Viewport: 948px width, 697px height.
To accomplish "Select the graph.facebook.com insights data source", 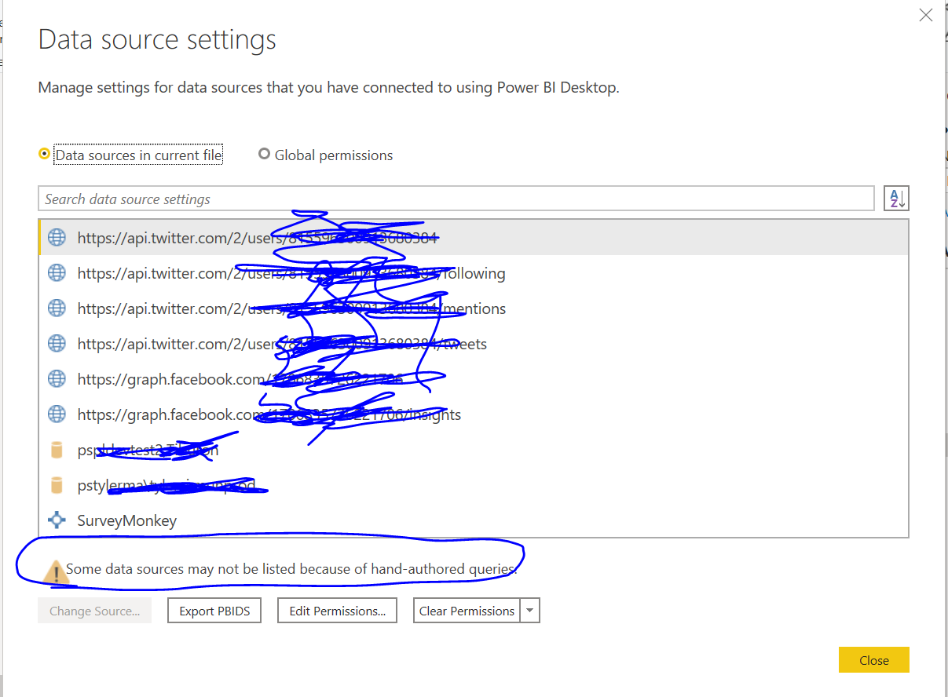I will 474,414.
